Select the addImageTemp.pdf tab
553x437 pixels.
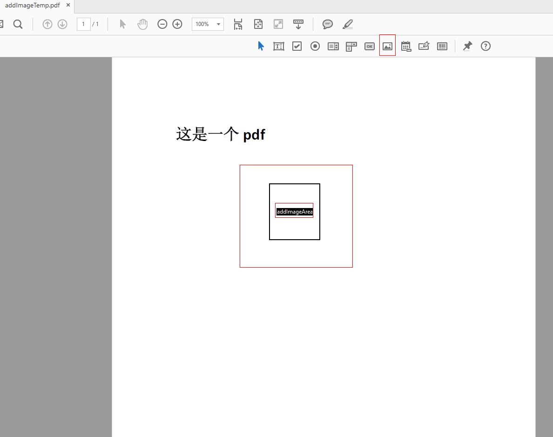33,5
